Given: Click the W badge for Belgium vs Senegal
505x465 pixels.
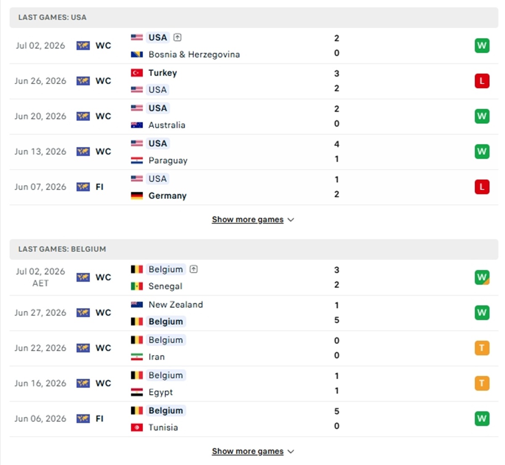Looking at the screenshot, I should click(482, 277).
